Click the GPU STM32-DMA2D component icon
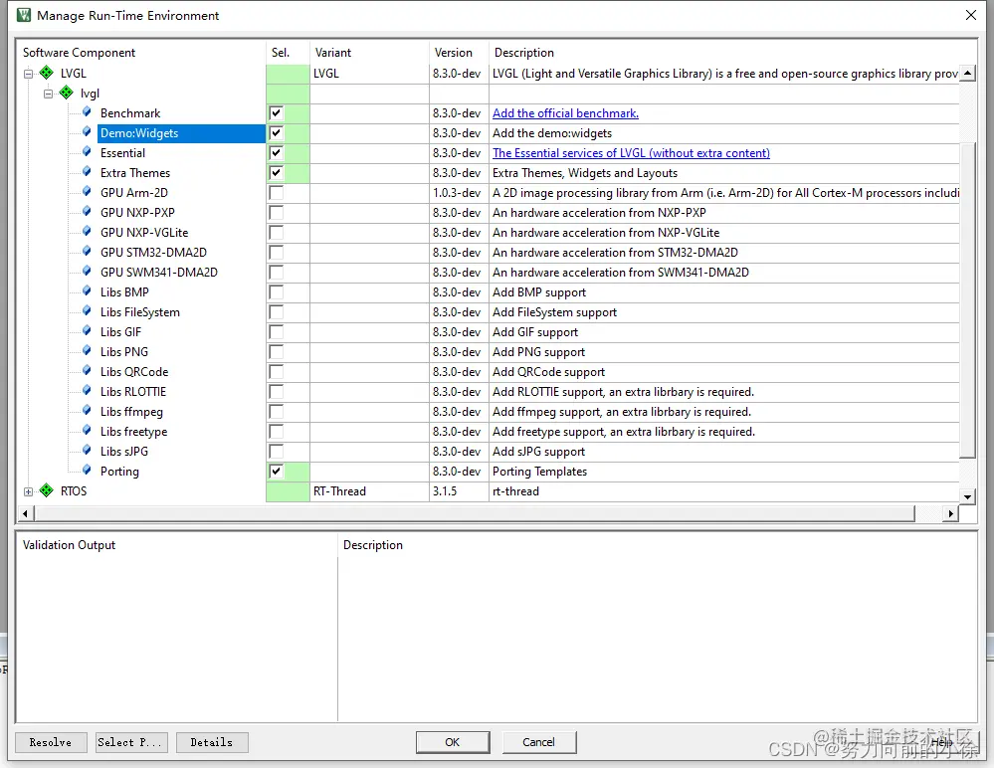Image resolution: width=994 pixels, height=768 pixels. 87,252
